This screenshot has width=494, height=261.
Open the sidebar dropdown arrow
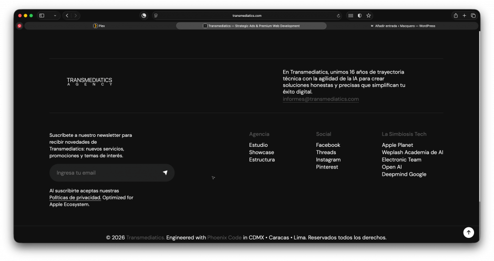pyautogui.click(x=55, y=16)
